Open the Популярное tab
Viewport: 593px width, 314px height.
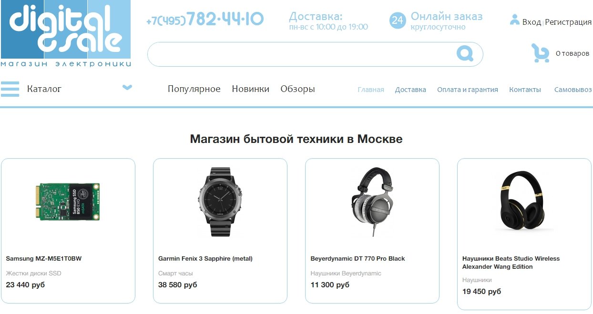pyautogui.click(x=194, y=89)
